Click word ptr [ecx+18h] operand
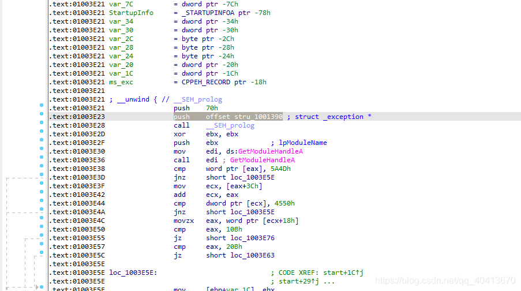This screenshot has height=291, width=521. click(262, 221)
